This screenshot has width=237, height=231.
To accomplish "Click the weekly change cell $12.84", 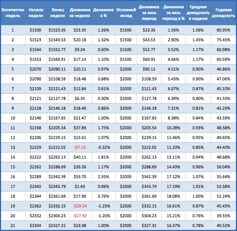I will pos(80,89).
